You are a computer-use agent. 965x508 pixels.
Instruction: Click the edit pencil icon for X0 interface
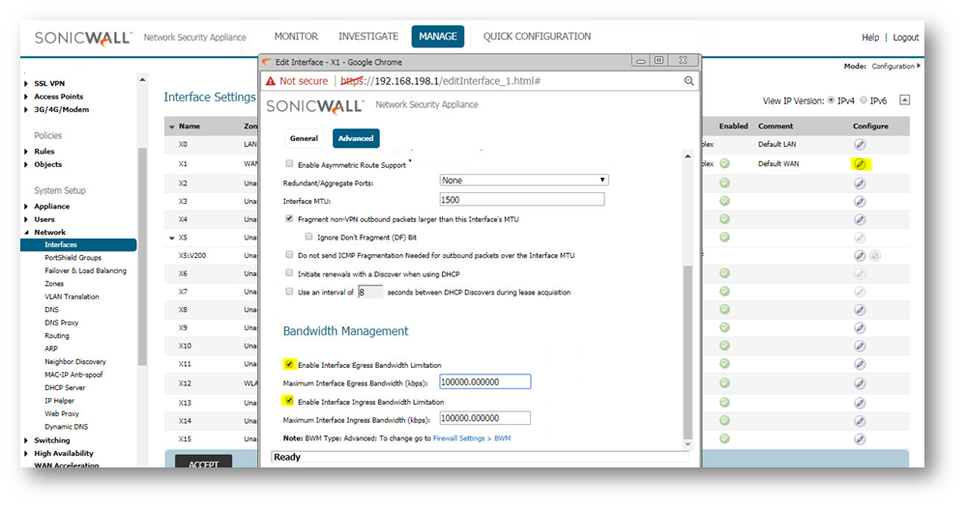tap(859, 145)
